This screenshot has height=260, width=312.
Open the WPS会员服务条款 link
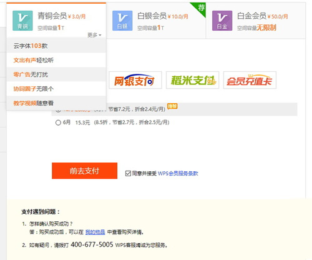pyautogui.click(x=178, y=173)
